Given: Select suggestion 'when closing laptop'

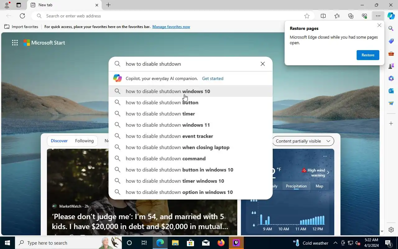Looking at the screenshot, I should point(191,147).
